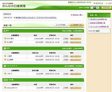
Task: Open ユーザー設定 in the sidebar
Action: 99,31
